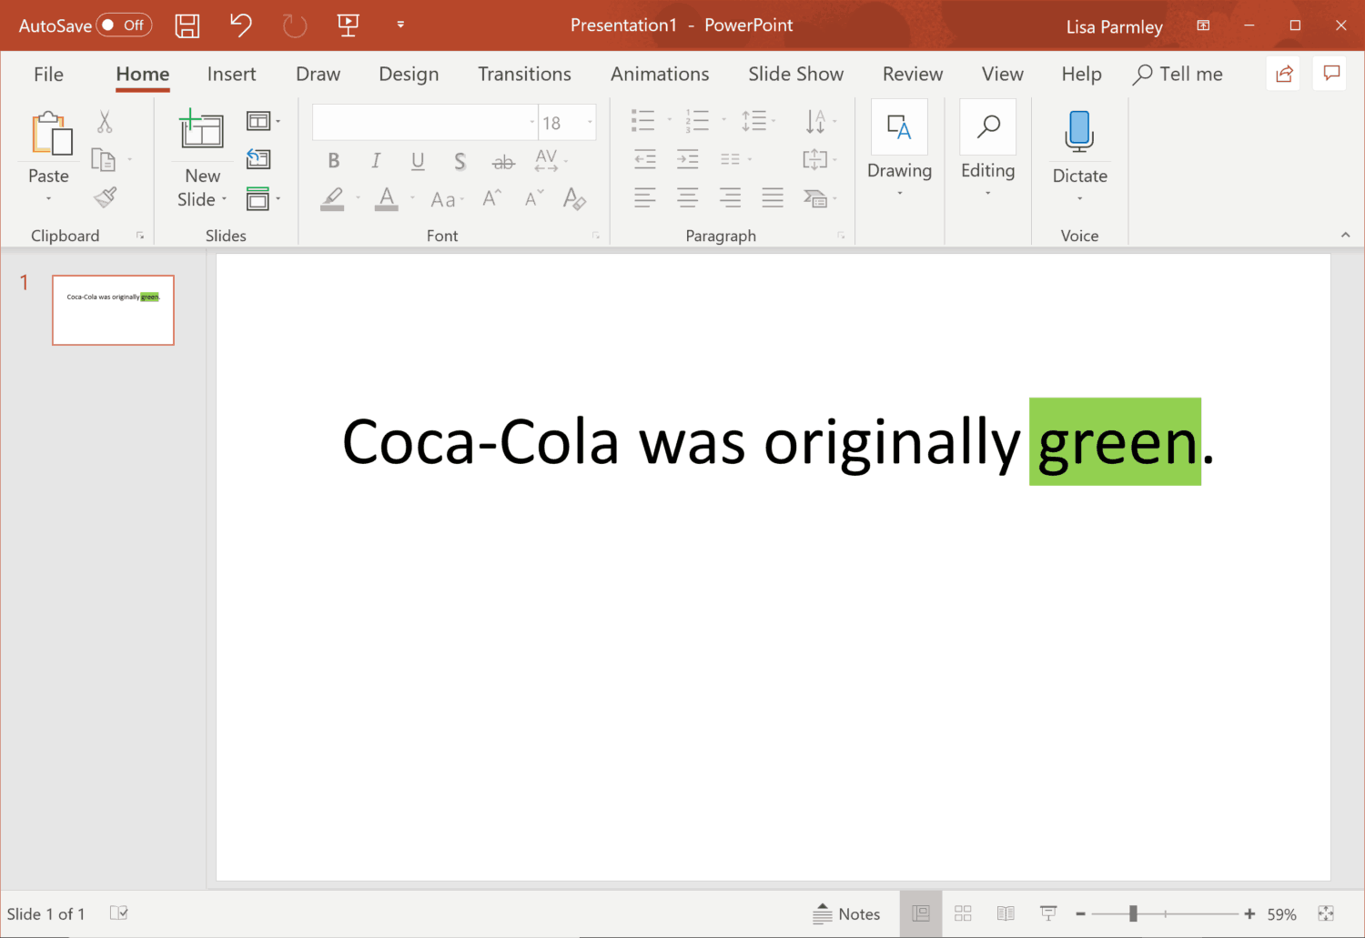Switch to the Slide Show tab
Screen dimensions: 1365x938
point(795,74)
